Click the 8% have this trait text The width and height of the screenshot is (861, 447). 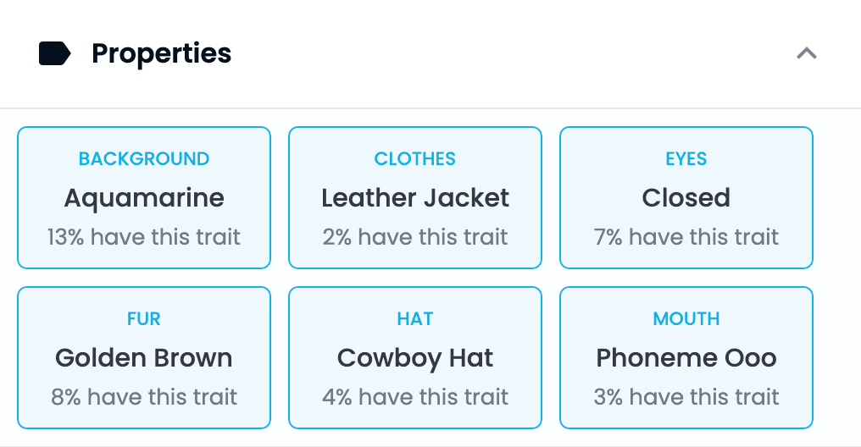tap(144, 397)
